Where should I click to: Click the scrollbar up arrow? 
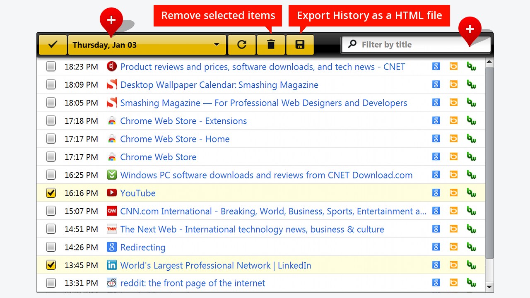489,63
